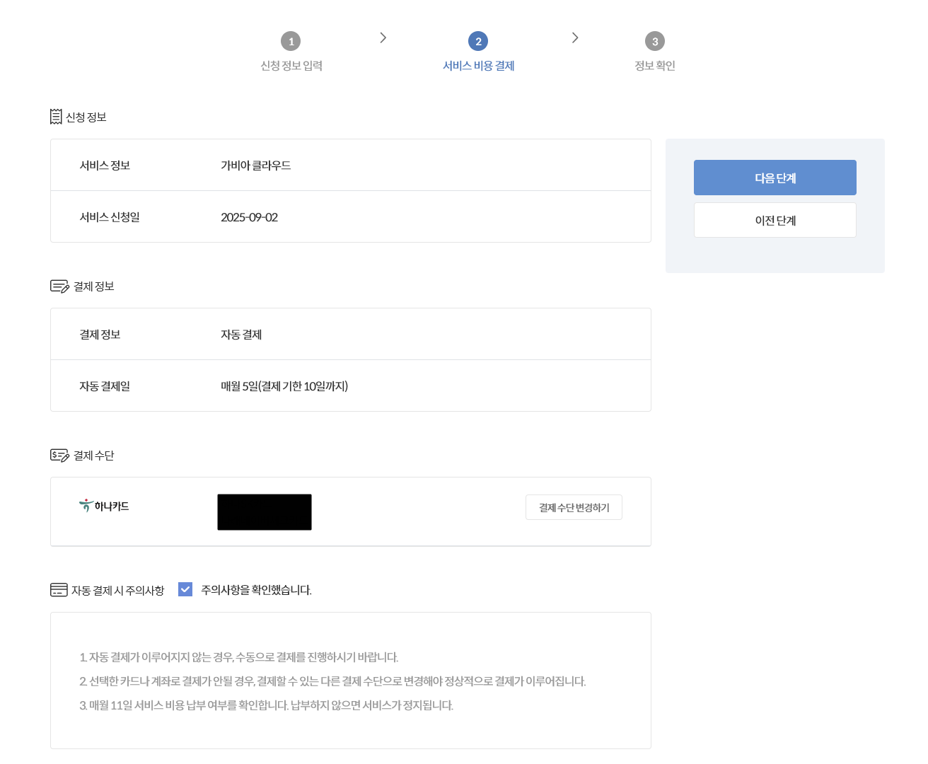The height and width of the screenshot is (764, 928).
Task: Click the 자동 결제 시 주의사항 card icon
Action: pos(59,590)
